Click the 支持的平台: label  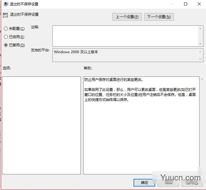(x=40, y=50)
